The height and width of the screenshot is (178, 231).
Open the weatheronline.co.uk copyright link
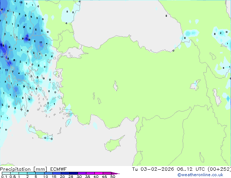pos(200,175)
